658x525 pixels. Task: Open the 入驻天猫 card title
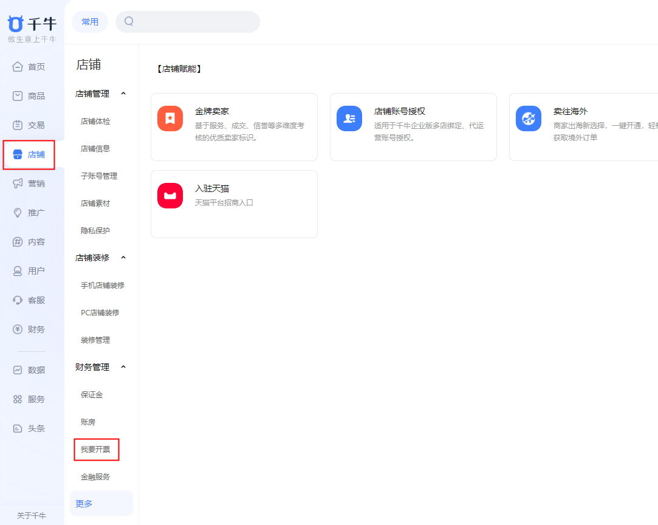pos(212,189)
